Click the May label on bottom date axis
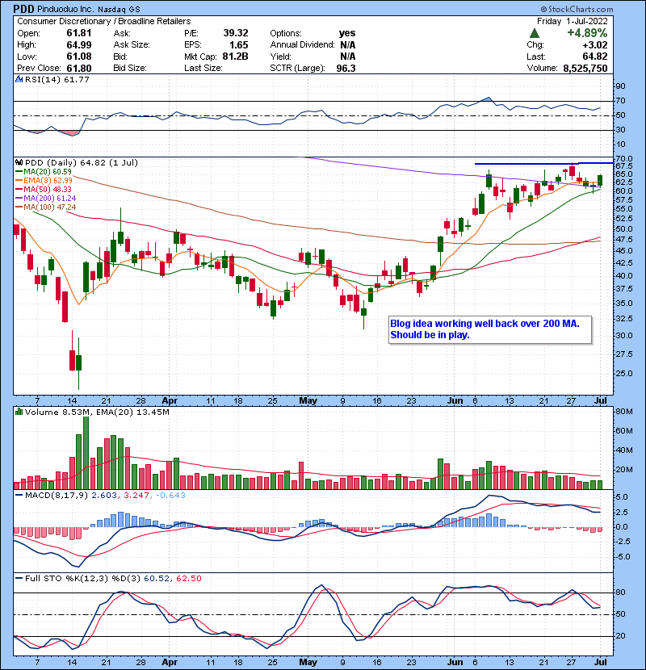The height and width of the screenshot is (670, 646). tap(308, 662)
